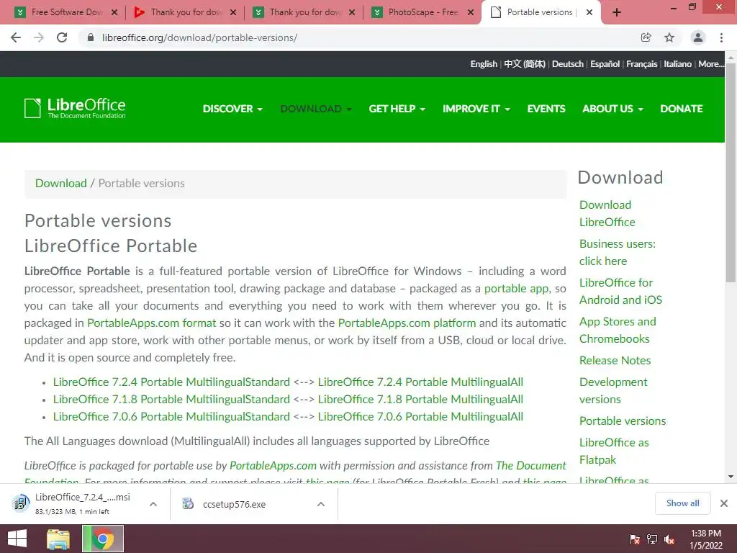Screen dimensions: 737x553
Task: Click the LibreOffice logo
Action: coord(75,108)
